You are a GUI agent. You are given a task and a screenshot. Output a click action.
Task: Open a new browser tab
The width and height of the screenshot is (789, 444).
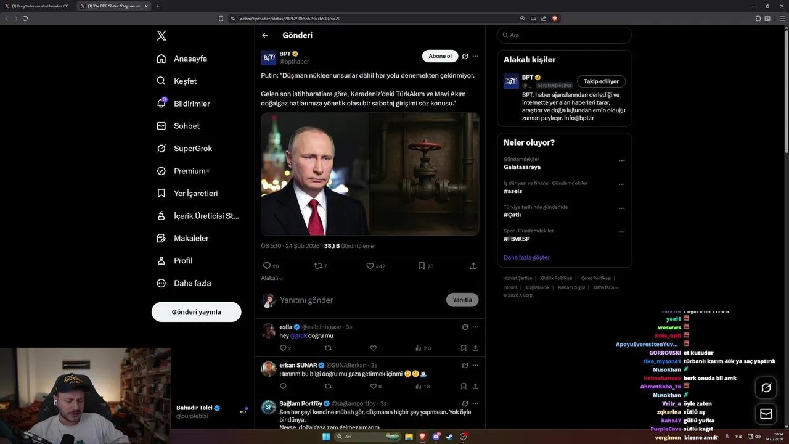(x=158, y=6)
